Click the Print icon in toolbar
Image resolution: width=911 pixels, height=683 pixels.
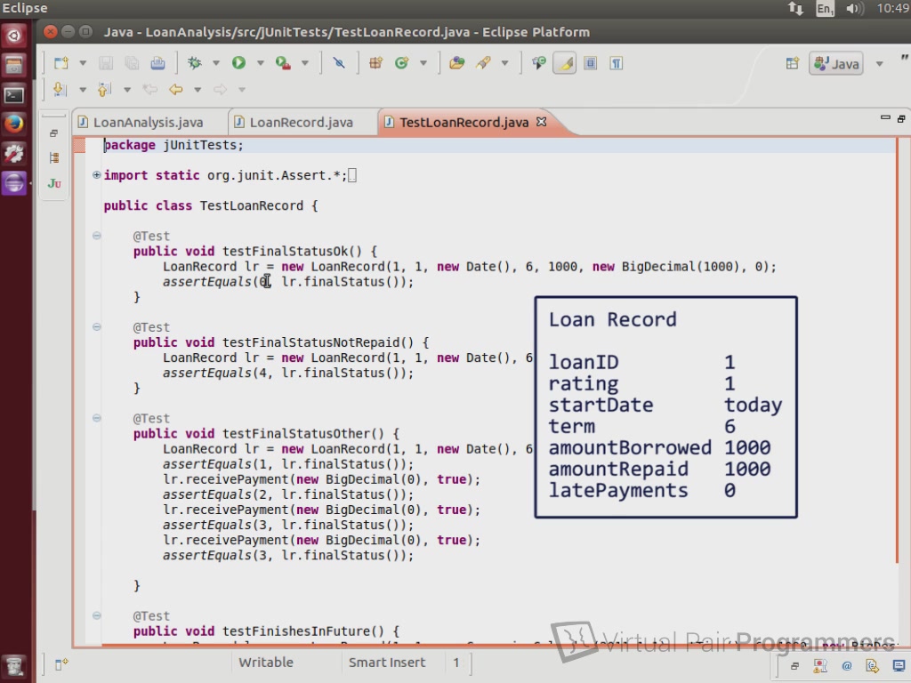[x=157, y=63]
